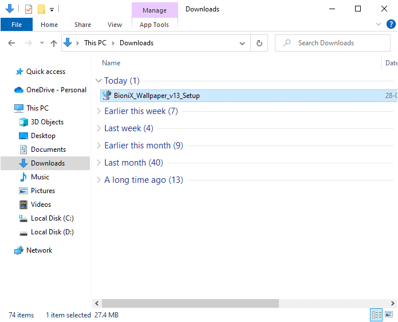The height and width of the screenshot is (322, 398).
Task: Click the Videos film strip icon
Action: [23, 205]
